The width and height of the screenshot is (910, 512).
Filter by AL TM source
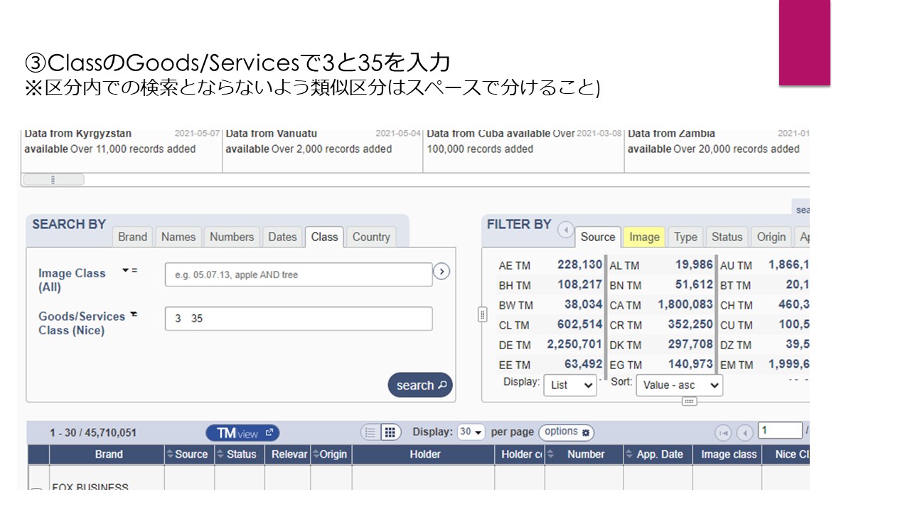[x=661, y=265]
